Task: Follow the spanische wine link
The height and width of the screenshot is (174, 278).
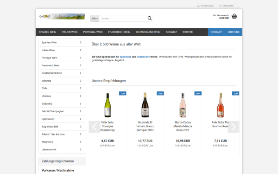Action: [126, 57]
